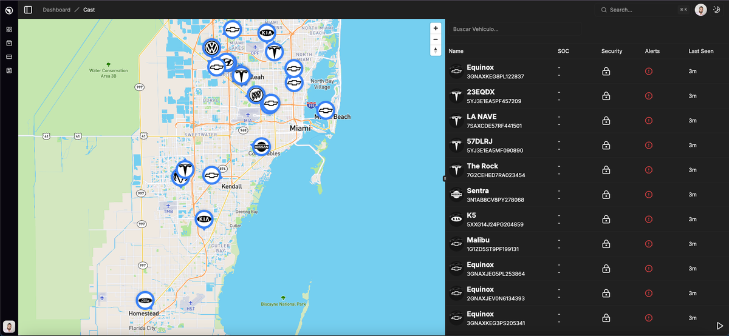This screenshot has width=729, height=336.
Task: Click the lock icon for K5
Action: tap(606, 220)
